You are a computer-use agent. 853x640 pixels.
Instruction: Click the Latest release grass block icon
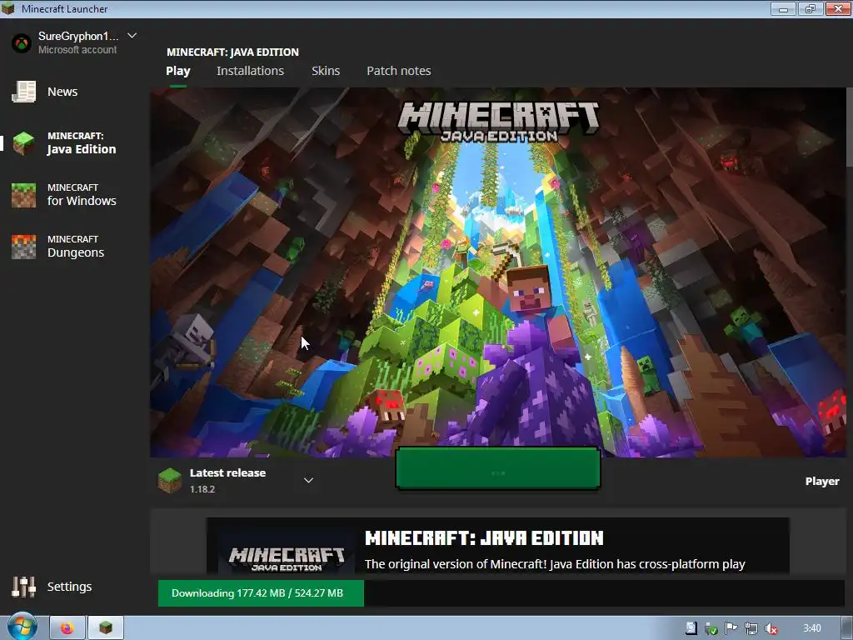coord(170,481)
